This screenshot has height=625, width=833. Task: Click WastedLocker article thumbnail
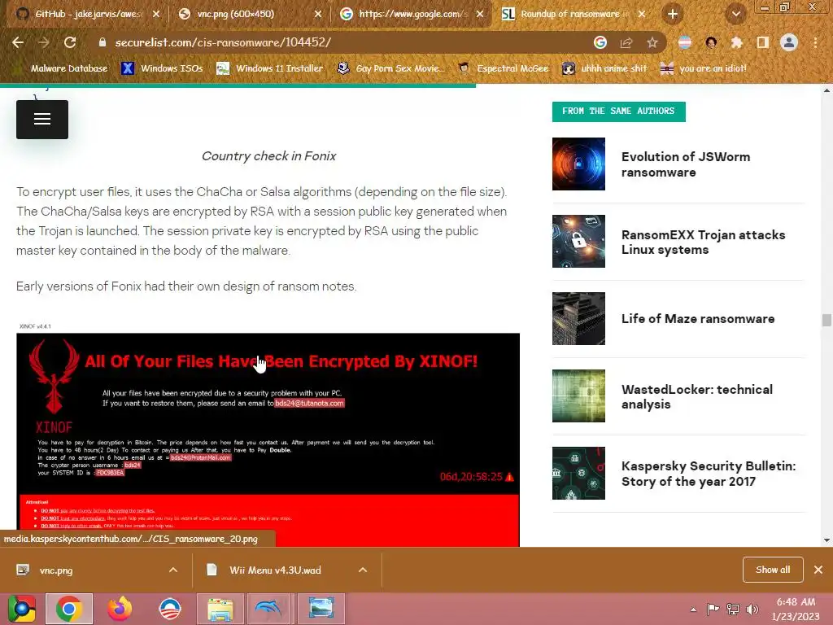click(x=578, y=396)
